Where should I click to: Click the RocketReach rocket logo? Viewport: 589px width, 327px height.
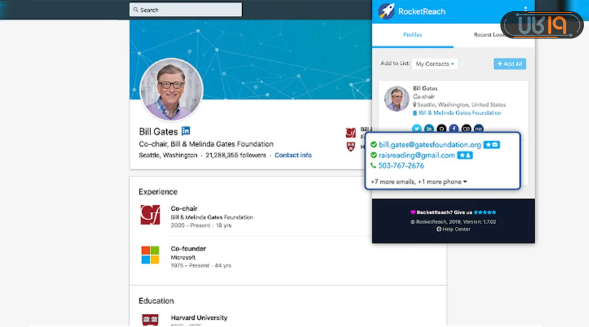point(386,11)
